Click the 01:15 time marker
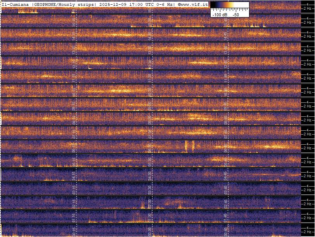Image resolution: width=315 pixels, height=237 pixels. (x=74, y=217)
